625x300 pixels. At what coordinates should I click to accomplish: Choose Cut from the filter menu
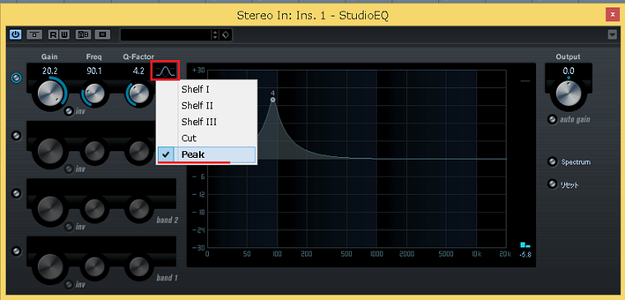(x=189, y=138)
